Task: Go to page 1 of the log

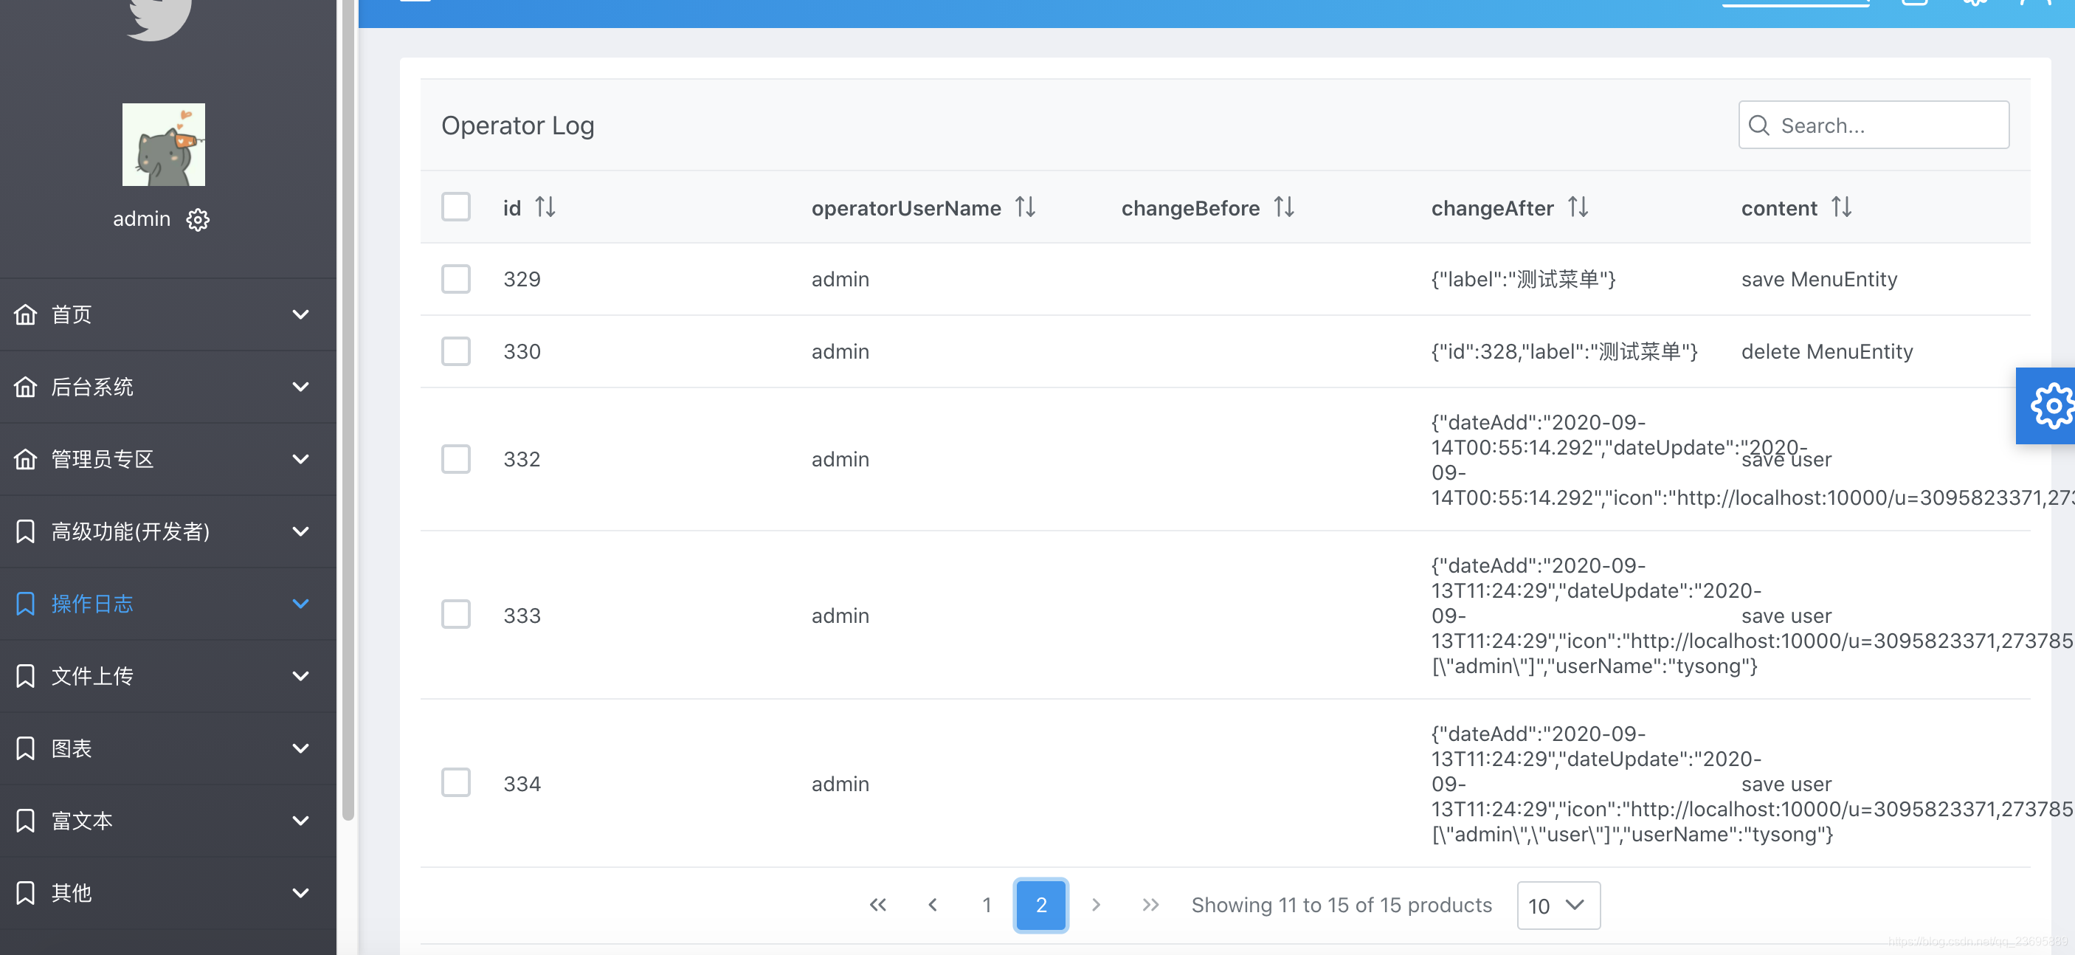Action: (x=987, y=905)
